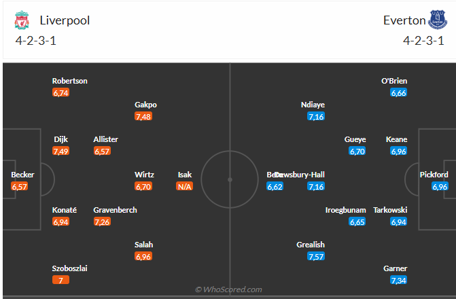Click Dijk's 7,49 rating badge
Viewport: 456px width, 299px height.
coord(60,151)
